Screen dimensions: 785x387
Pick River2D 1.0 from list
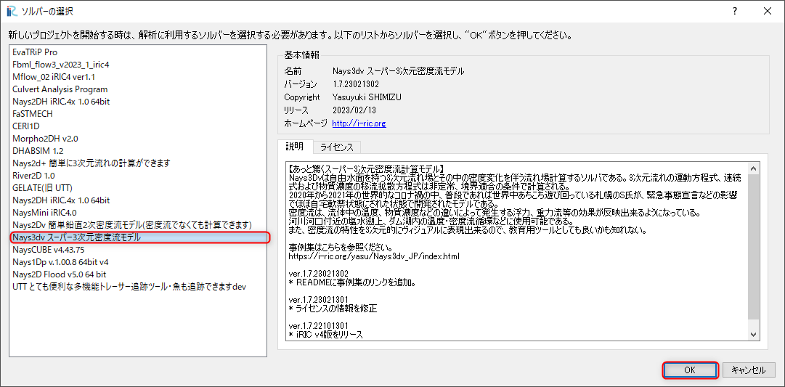pos(138,176)
